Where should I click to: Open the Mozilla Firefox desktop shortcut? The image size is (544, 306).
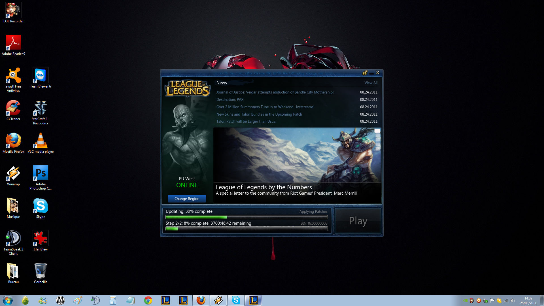pos(13,143)
